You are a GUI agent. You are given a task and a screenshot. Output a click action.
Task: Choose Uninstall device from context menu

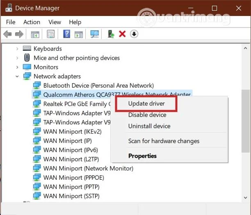149,126
